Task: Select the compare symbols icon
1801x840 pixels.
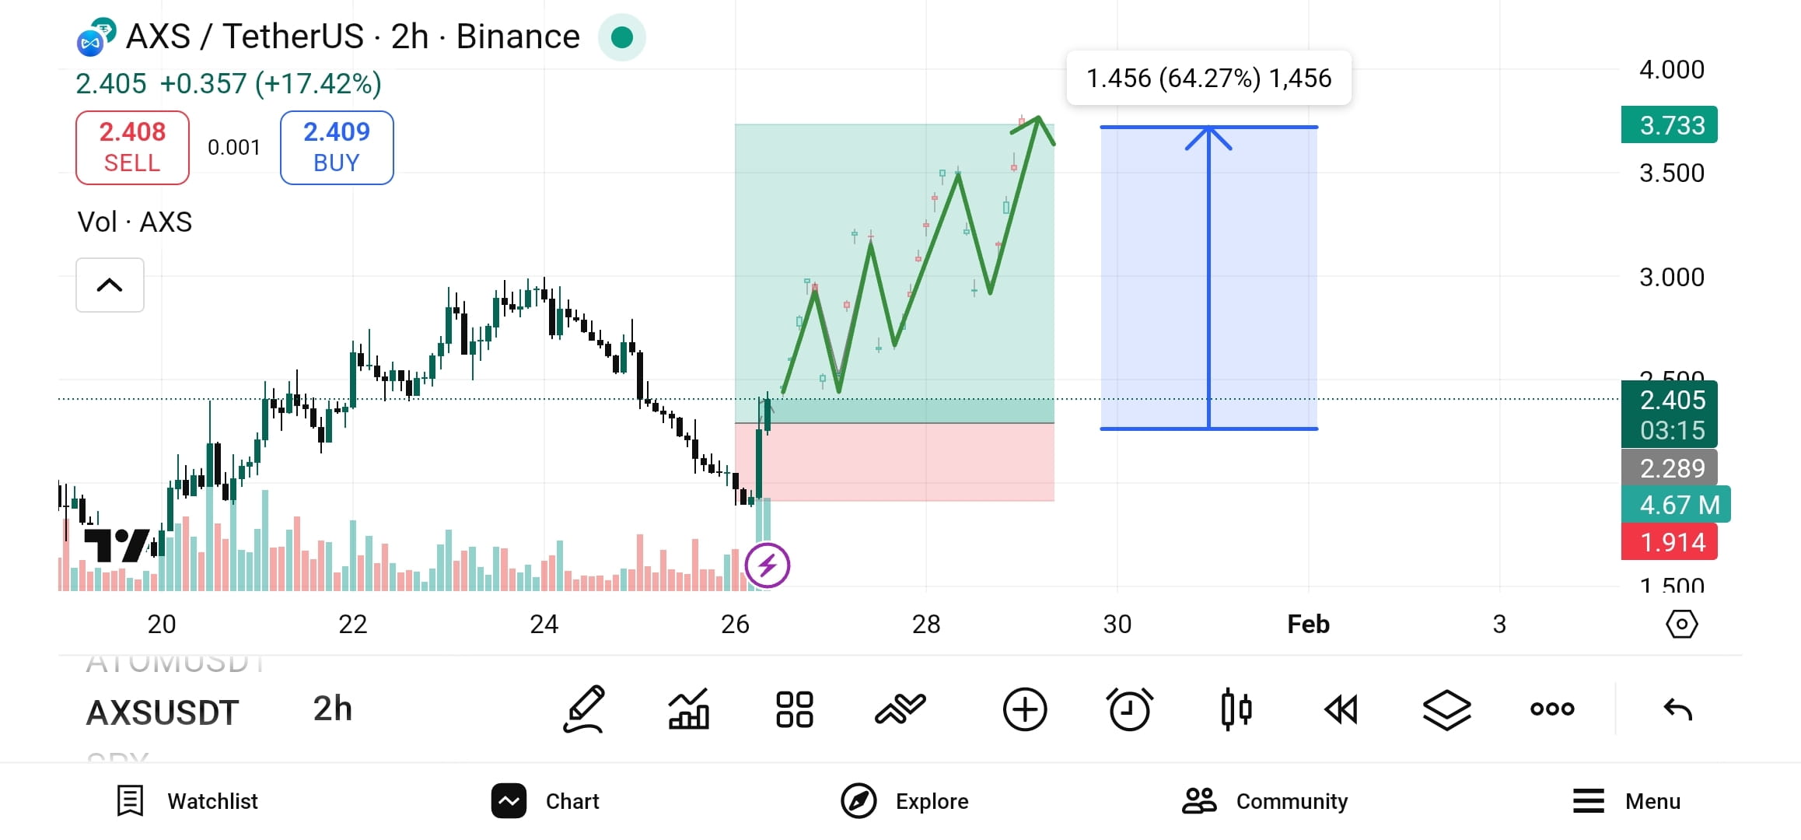Action: (900, 709)
